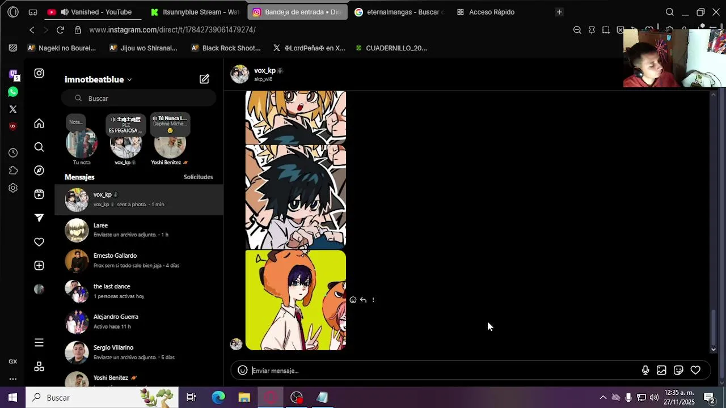Screen dimensions: 726x408
Task: Click search tabs magnifier in title bar
Action: 670,12
